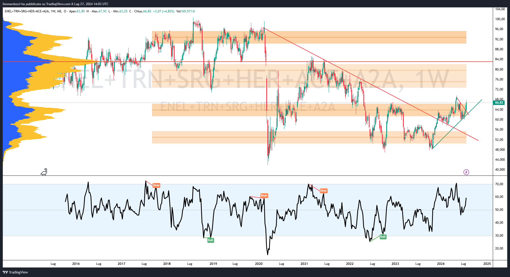Viewport: 510px width, 277px height.
Task: Click the 104,00 price axis label
Action: (500, 9)
